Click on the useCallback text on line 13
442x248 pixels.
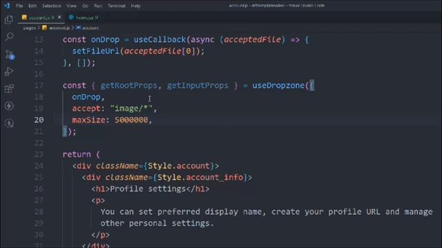pyautogui.click(x=160, y=40)
